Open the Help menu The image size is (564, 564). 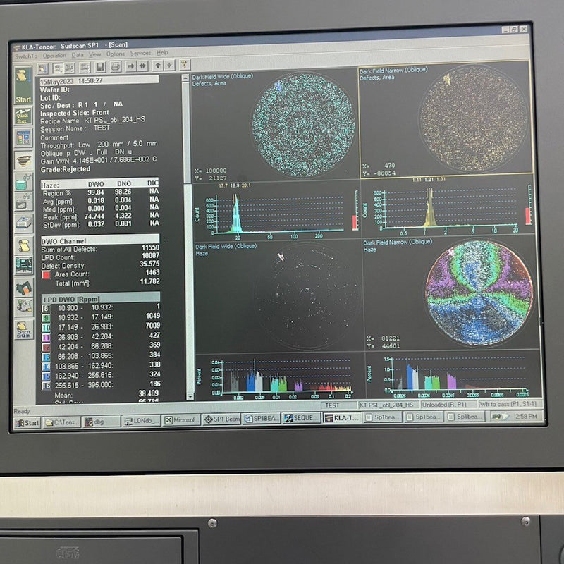162,53
